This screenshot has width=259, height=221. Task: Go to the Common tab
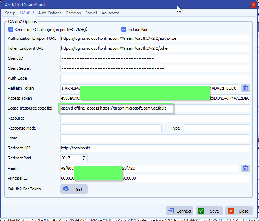(73, 13)
